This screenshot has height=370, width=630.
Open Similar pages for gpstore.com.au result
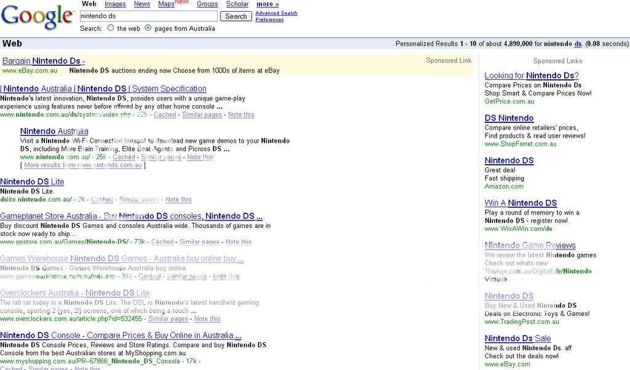click(199, 242)
